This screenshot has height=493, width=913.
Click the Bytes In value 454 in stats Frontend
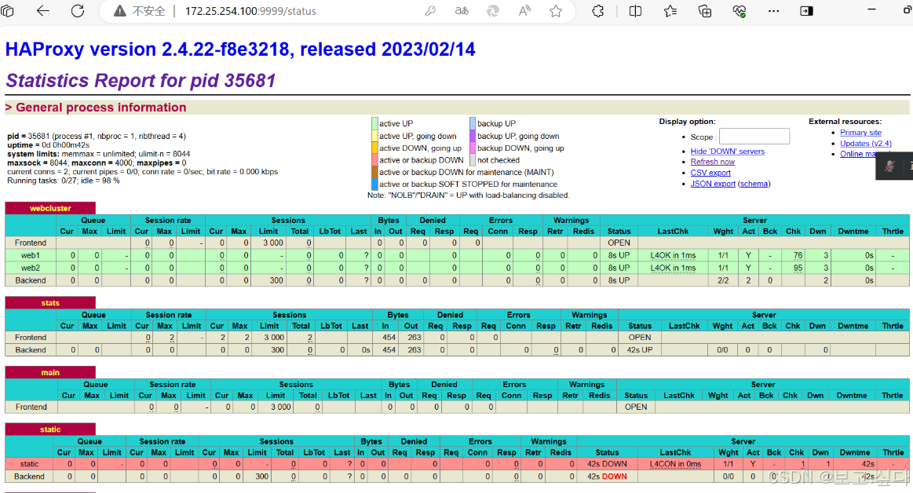pos(389,338)
